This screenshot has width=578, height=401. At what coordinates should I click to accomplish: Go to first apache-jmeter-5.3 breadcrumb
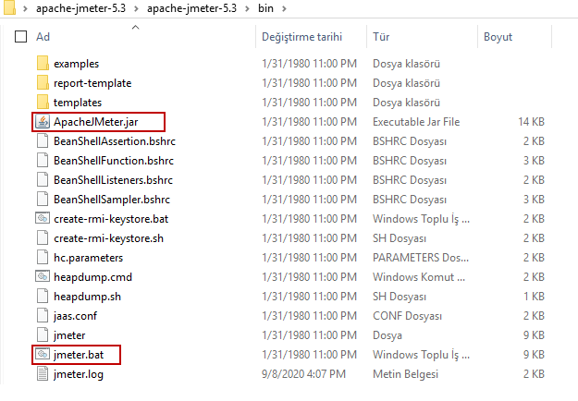(80, 8)
